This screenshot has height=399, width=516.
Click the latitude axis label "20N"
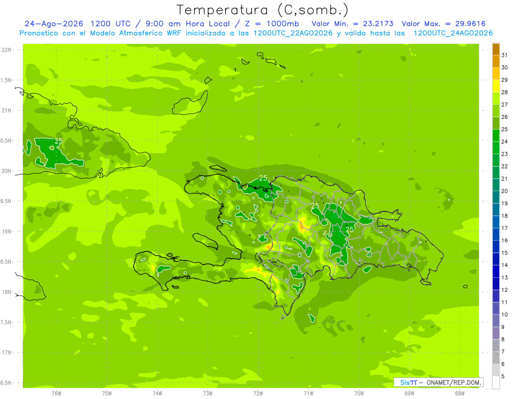click(7, 171)
